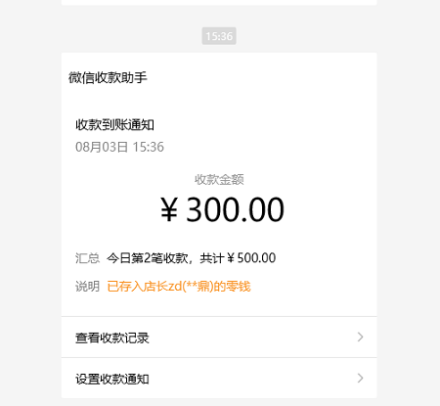Open the 查看收款记录 row

pyautogui.click(x=219, y=338)
